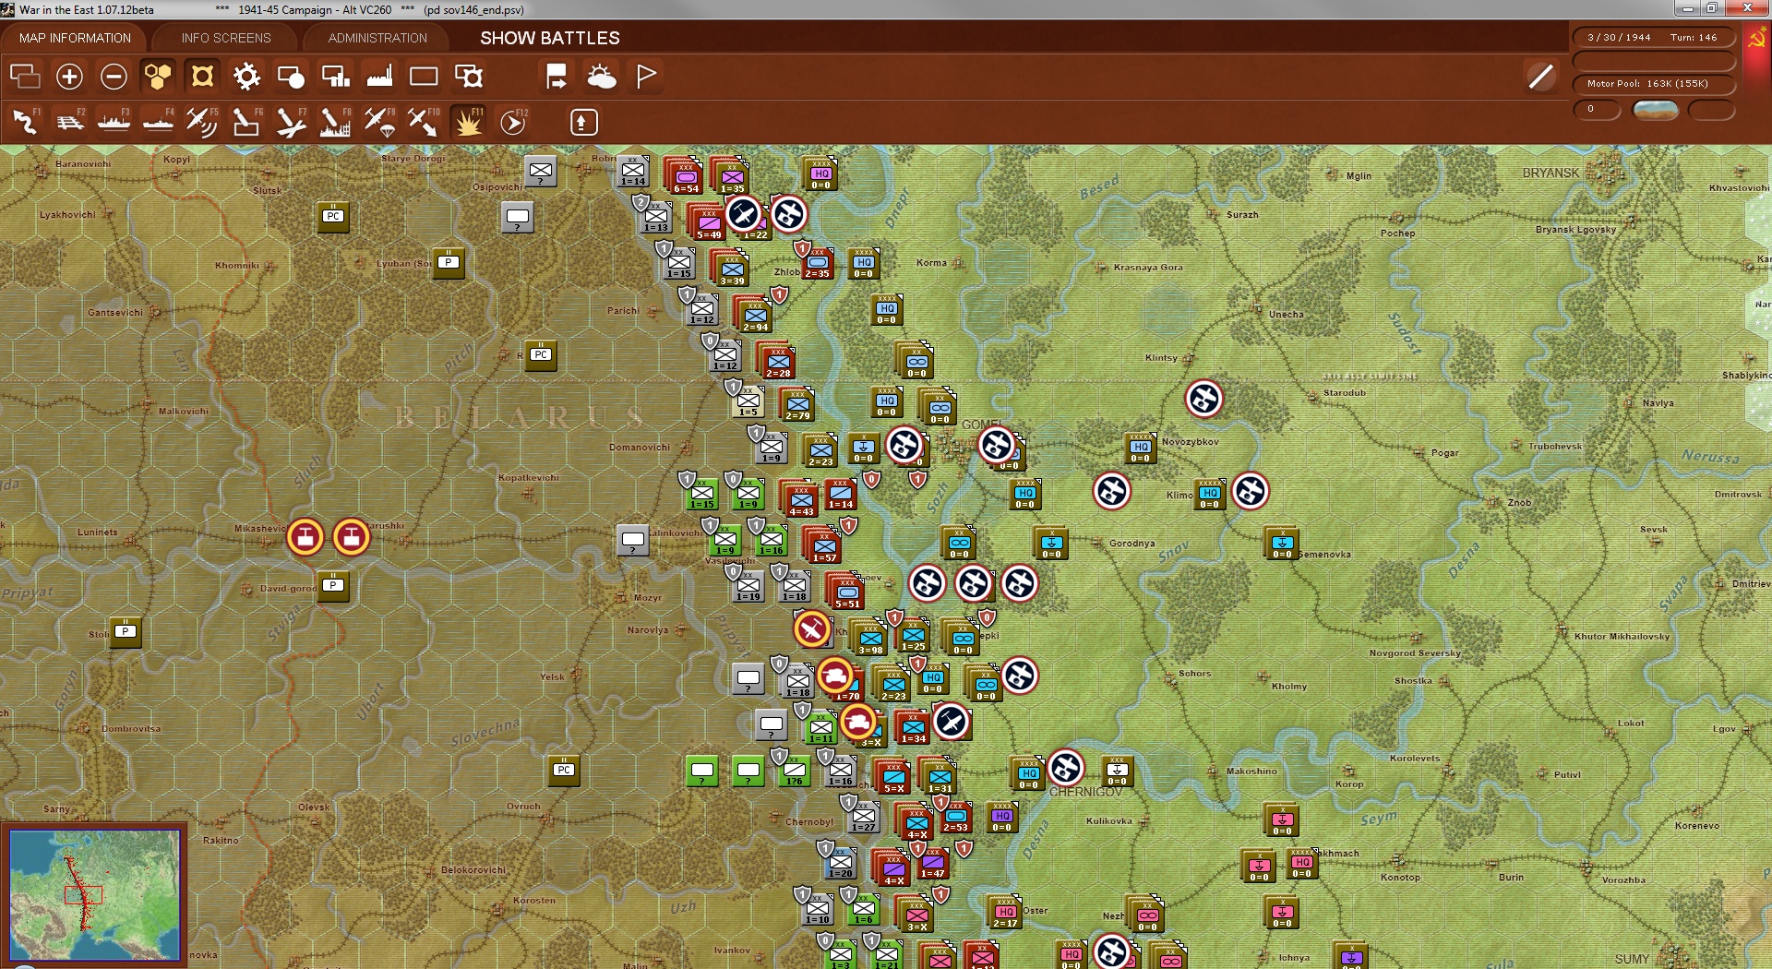1772x969 pixels.
Task: Select the F1 move mode
Action: pos(25,122)
